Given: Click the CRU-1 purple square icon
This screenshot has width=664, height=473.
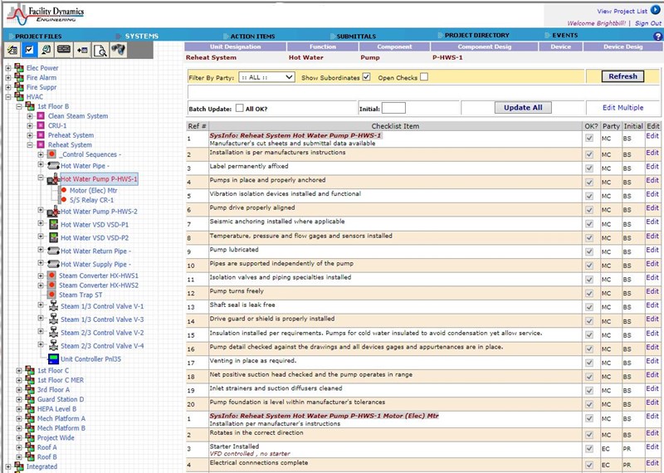Looking at the screenshot, I should (x=41, y=125).
